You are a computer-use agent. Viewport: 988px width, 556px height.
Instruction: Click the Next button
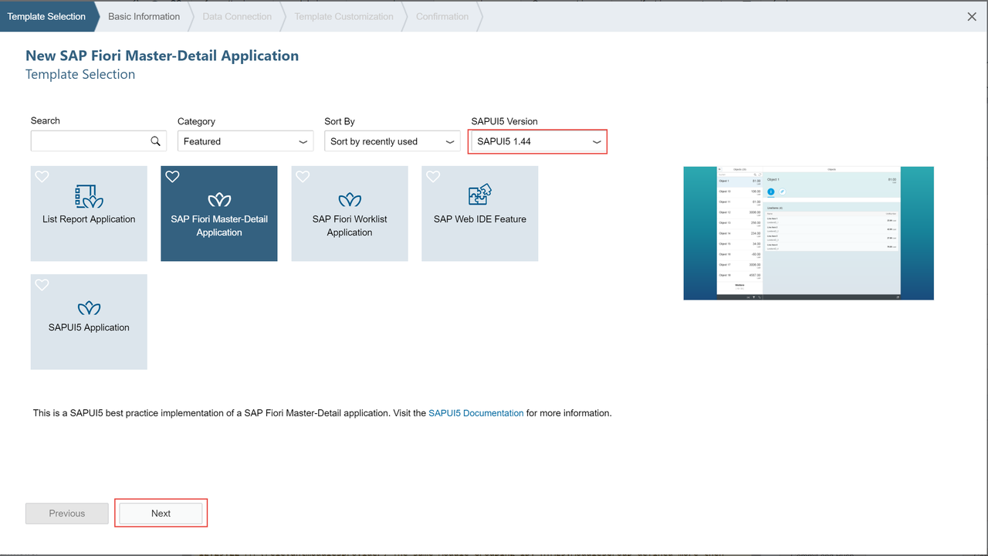[161, 514]
